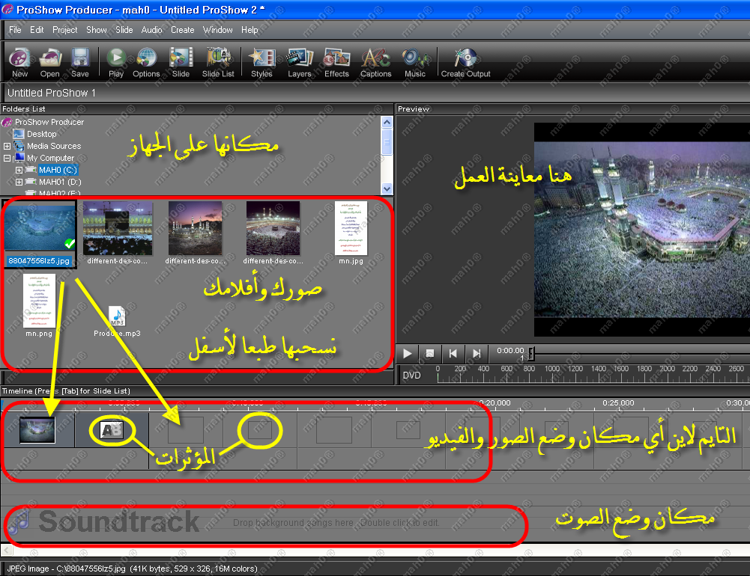Open the Slide menu

tap(124, 30)
